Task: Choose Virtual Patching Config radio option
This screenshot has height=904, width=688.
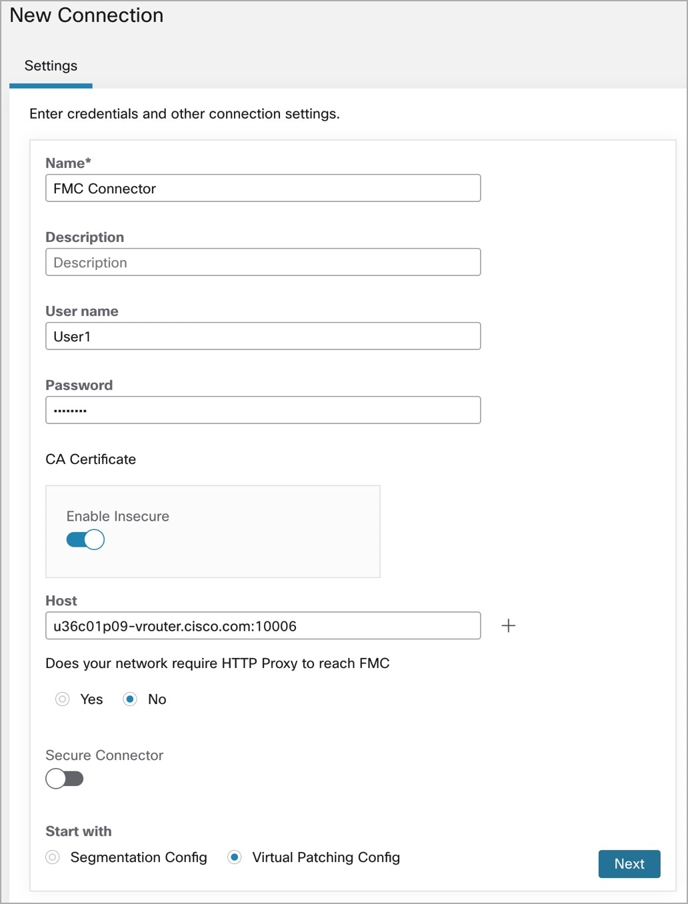Action: point(234,857)
